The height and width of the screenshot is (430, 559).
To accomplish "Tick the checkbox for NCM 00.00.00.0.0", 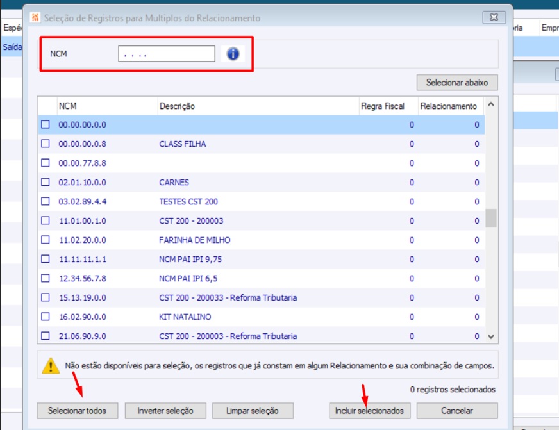I will pos(46,124).
